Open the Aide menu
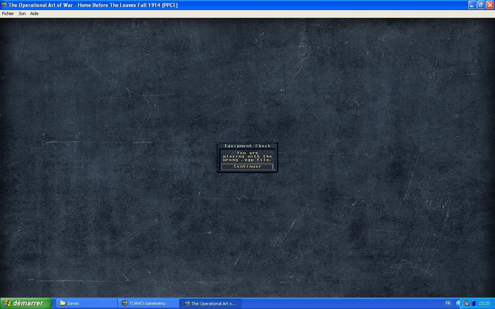Screen dimensions: 495x309 34,14
